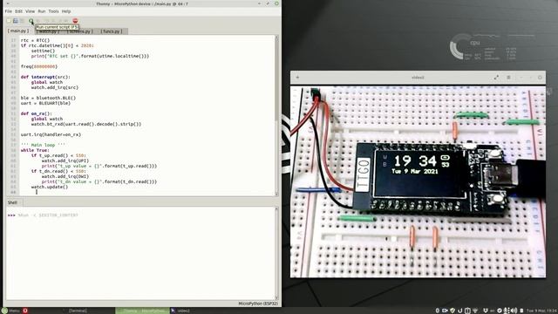The width and height of the screenshot is (558, 314).
Task: Switch to the funcs.py tab
Action: tap(112, 31)
